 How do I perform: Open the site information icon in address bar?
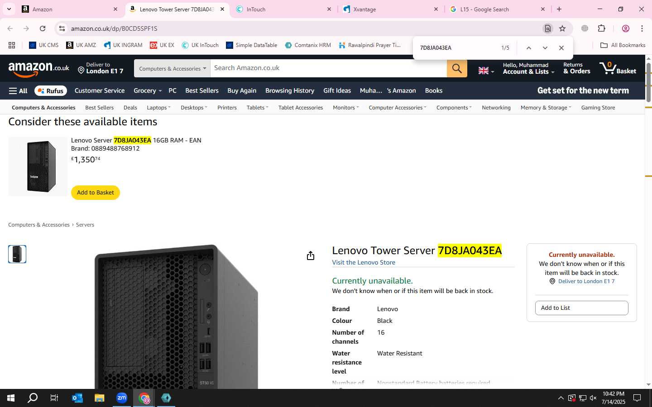(x=62, y=28)
